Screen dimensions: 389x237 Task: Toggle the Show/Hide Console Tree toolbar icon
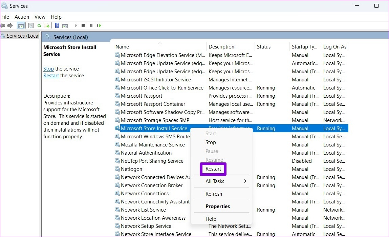click(21, 25)
